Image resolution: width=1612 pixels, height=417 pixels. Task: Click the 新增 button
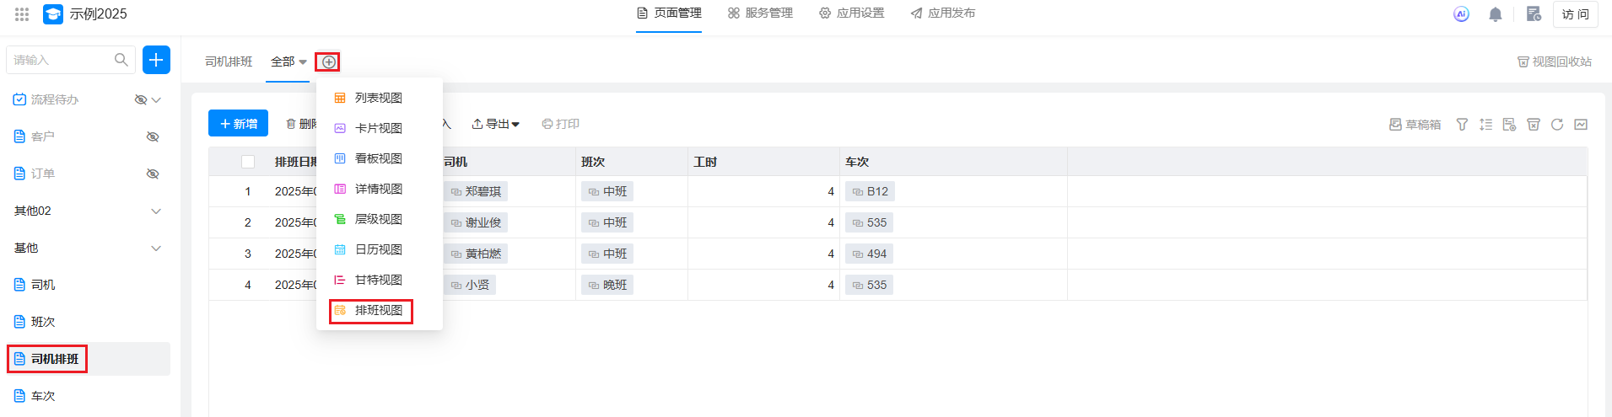[x=238, y=123]
